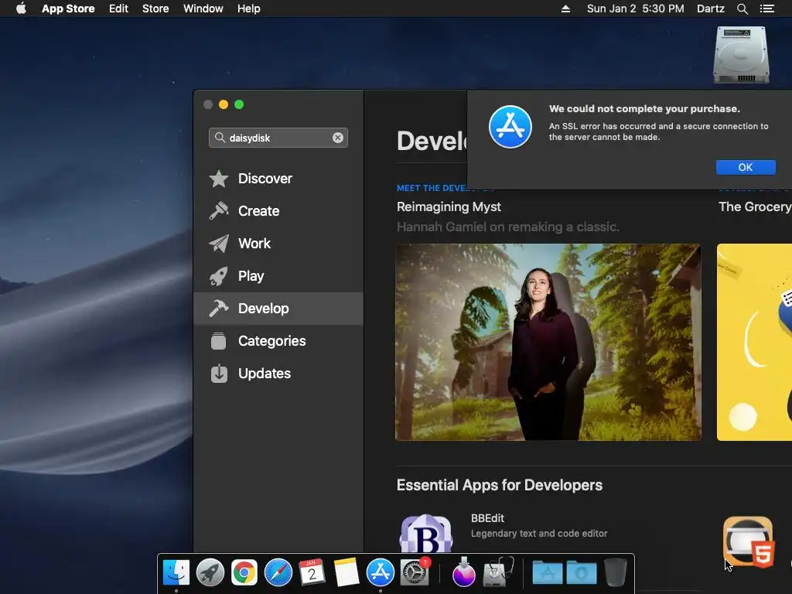Open the Applications folder in Dock
The height and width of the screenshot is (594, 792).
tap(548, 573)
